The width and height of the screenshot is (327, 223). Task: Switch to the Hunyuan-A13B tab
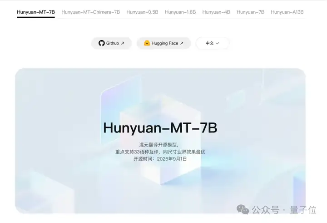[287, 12]
